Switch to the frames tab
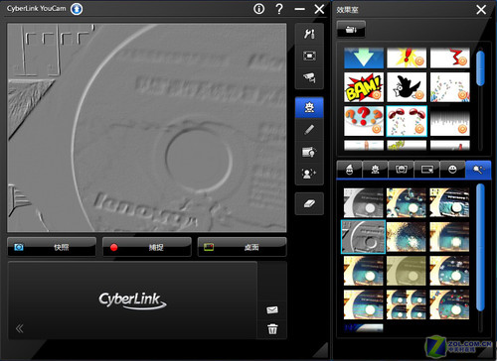Image resolution: width=497 pixels, height=361 pixels. [x=401, y=170]
